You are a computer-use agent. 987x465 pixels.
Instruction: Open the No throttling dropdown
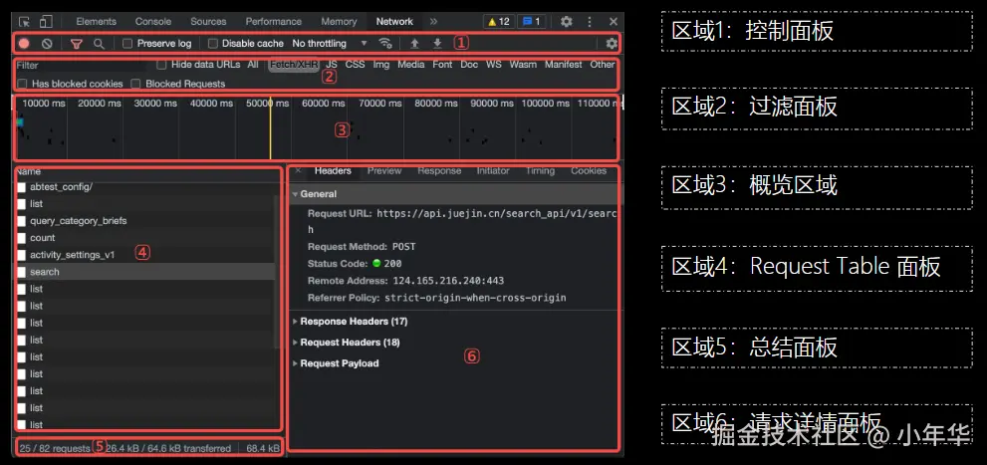coord(330,44)
